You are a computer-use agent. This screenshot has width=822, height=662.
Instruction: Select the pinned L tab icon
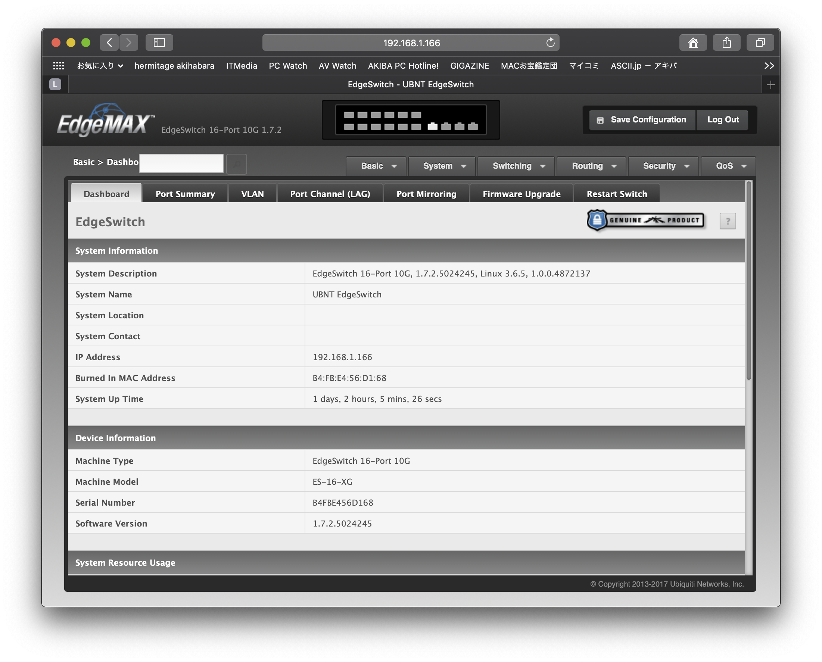click(x=55, y=85)
